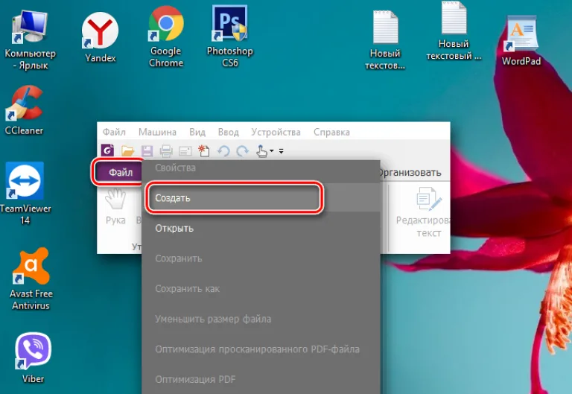Click the open folder icon in quick toolbar
The image size is (572, 394).
pos(127,150)
